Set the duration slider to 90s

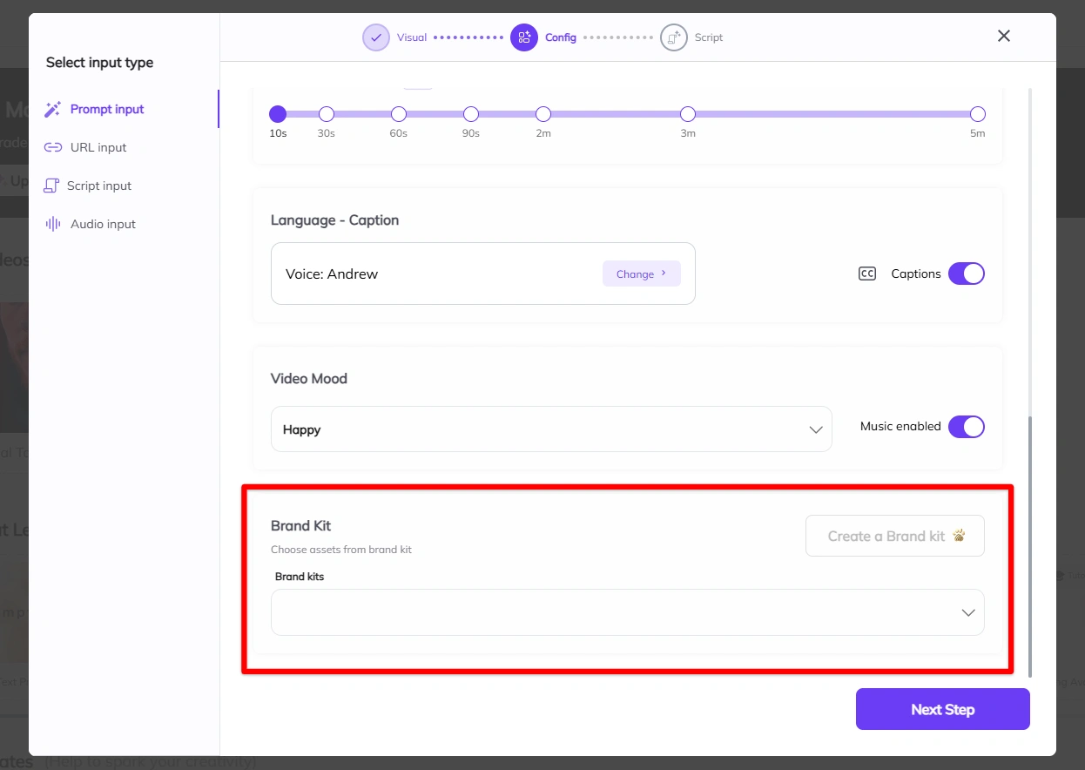[471, 114]
